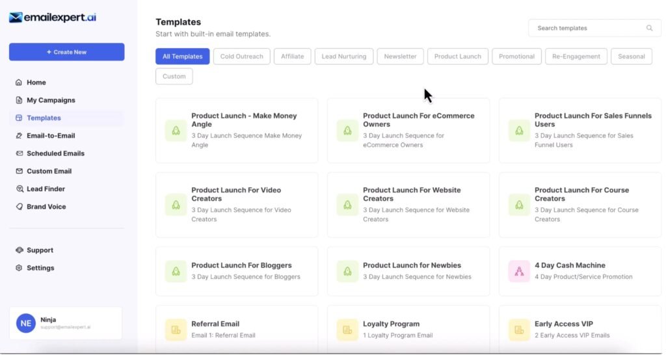Filter by Cold Outreach
This screenshot has height=355, width=666.
242,57
